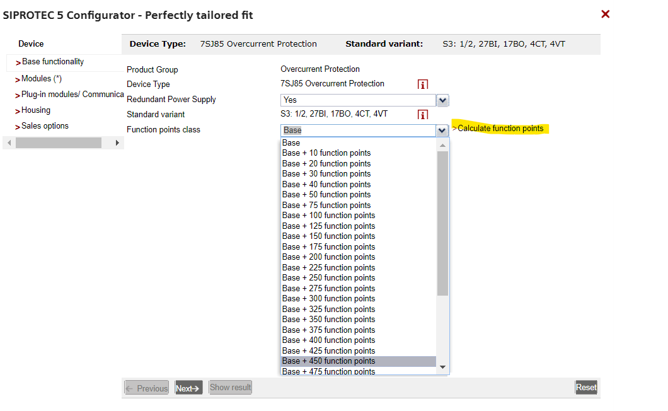Select 'Base + 50 function points'
The height and width of the screenshot is (411, 668).
[x=359, y=195]
